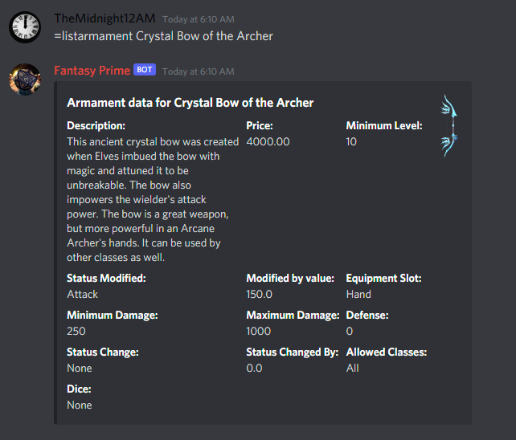Click the embed title Armament data

(x=190, y=103)
